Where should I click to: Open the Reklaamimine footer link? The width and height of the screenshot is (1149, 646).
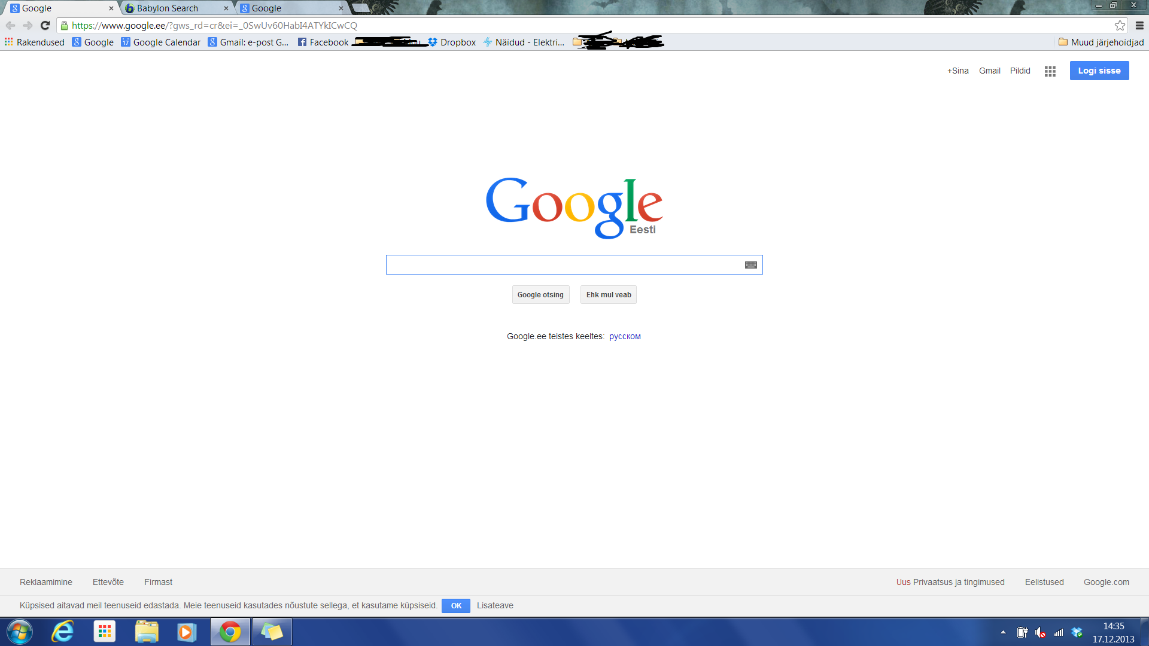[x=46, y=582]
